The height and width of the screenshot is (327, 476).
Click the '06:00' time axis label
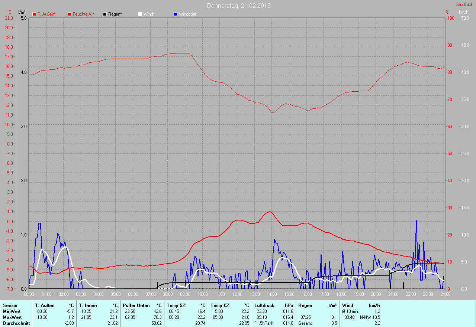point(133,294)
